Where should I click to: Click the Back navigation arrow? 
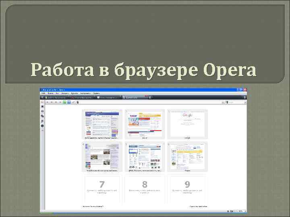click(48, 102)
